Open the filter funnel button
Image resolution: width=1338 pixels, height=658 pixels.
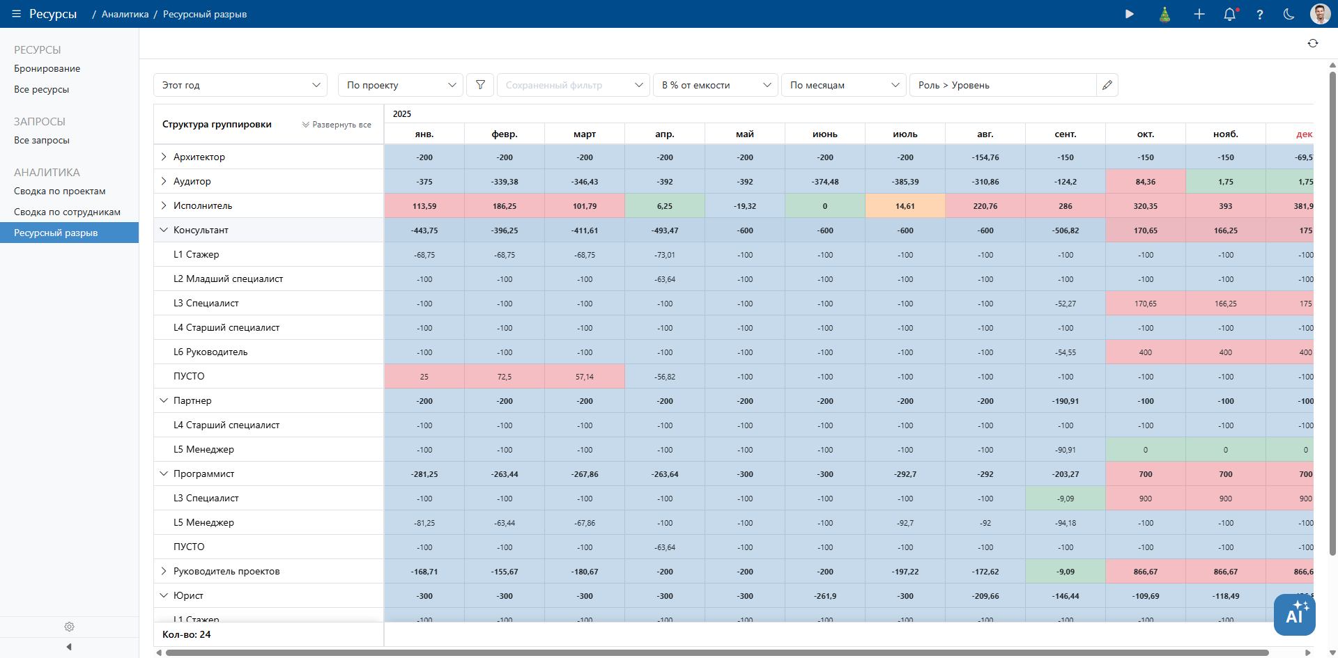point(480,85)
